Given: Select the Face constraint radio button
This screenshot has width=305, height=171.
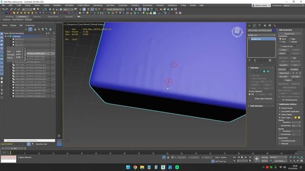Looking at the screenshot, I should coord(280,42).
